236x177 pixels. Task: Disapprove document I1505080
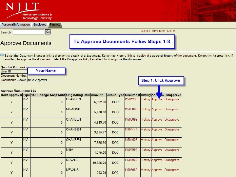pyautogui.click(x=172, y=170)
